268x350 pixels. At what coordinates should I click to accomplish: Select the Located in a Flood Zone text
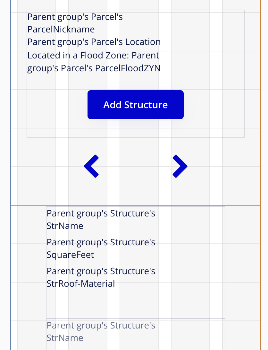94,62
